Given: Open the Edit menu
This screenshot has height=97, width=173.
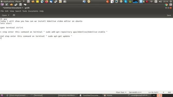Looking at the screenshot, I should click(6, 11).
